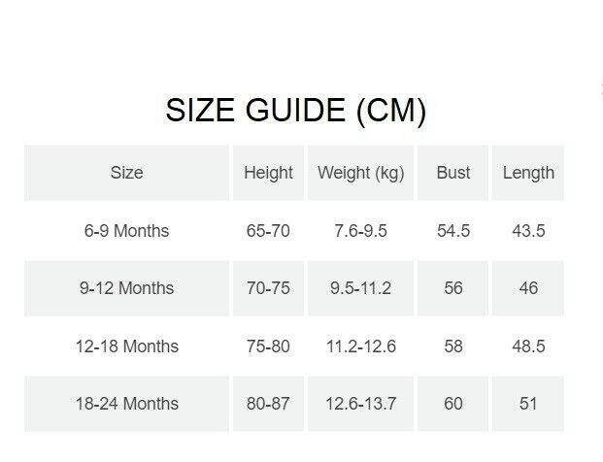This screenshot has width=603, height=462.
Task: Select the Weight (kg) column header
Action: click(x=360, y=173)
